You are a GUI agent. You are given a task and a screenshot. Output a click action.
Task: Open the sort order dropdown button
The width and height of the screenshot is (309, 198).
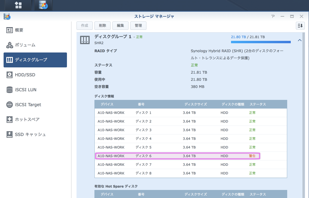(300, 26)
